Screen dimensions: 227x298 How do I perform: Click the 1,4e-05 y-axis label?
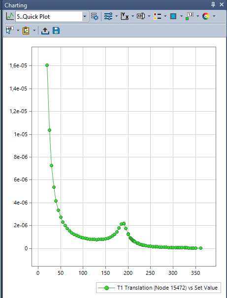18,89
